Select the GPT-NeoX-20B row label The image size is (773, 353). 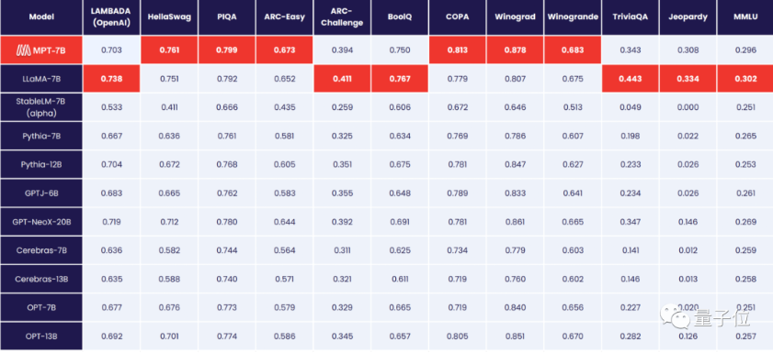[x=41, y=222]
